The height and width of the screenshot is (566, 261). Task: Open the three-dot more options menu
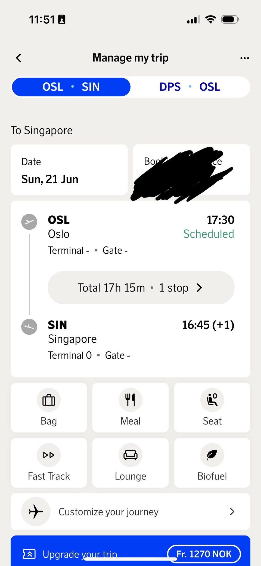244,58
